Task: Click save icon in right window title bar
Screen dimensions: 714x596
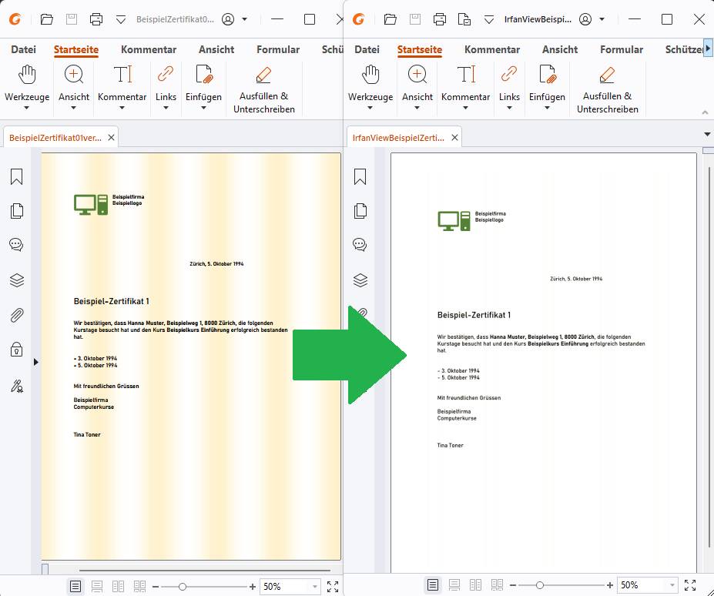Action: click(x=415, y=19)
